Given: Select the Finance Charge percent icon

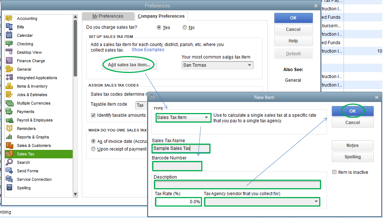Looking at the screenshot, I should click(9, 60).
